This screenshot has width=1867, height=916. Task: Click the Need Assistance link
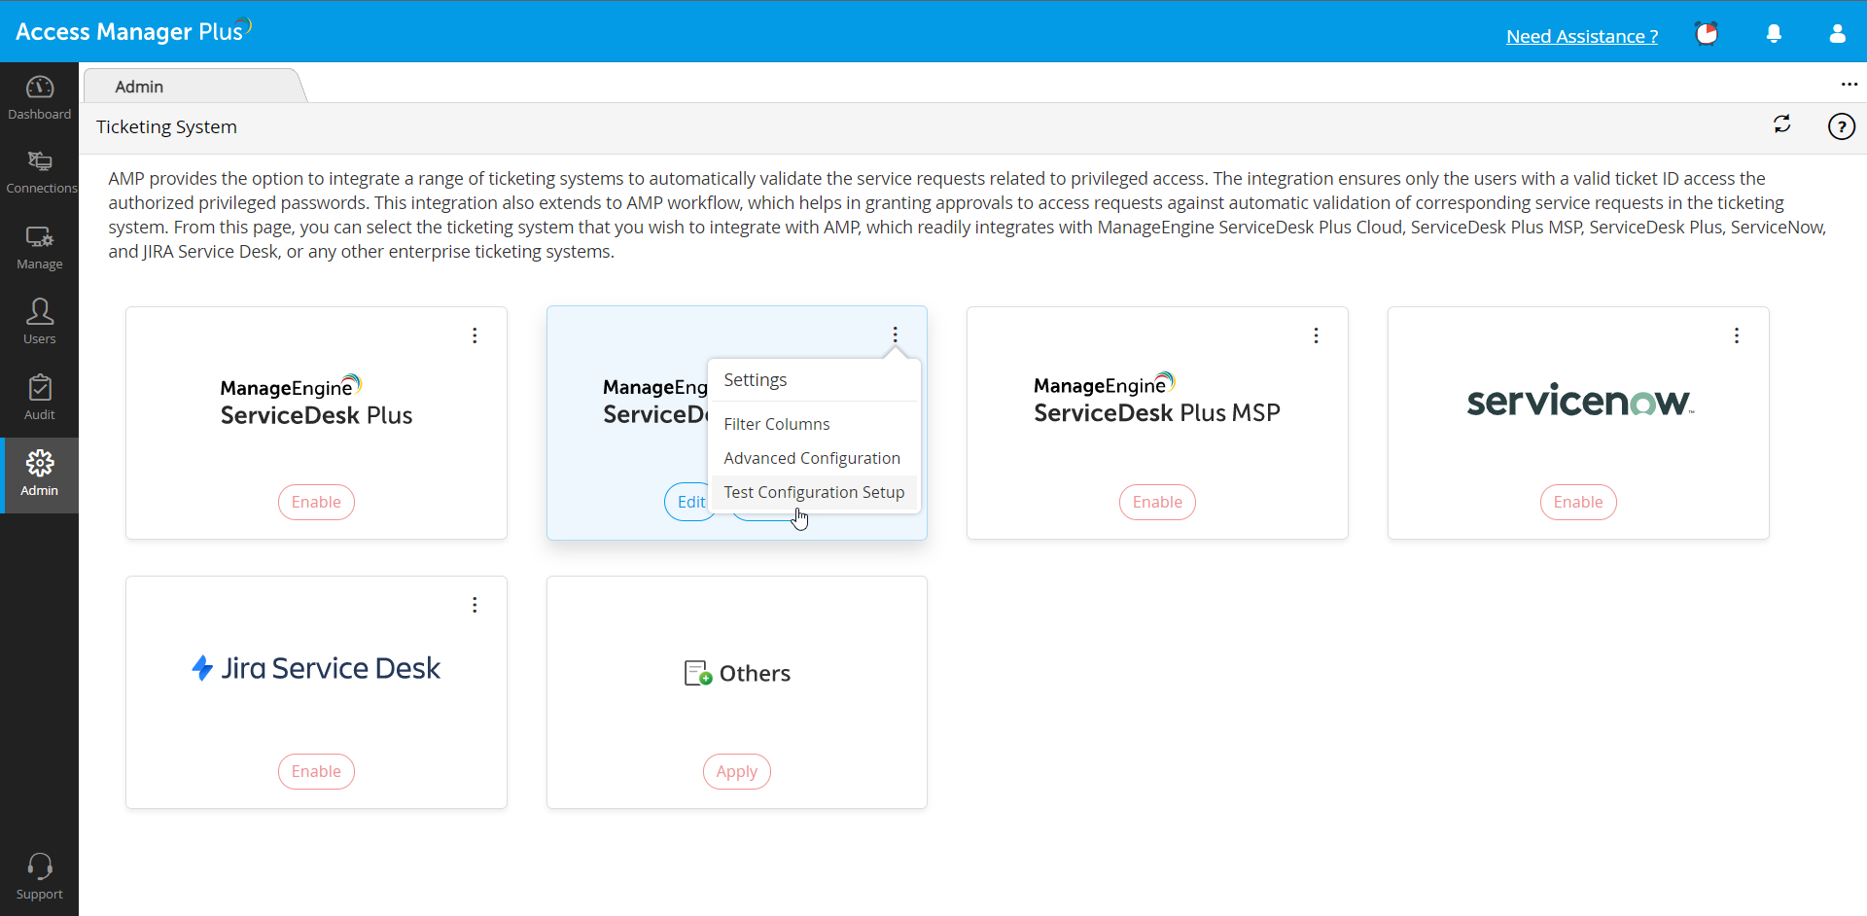1582,36
